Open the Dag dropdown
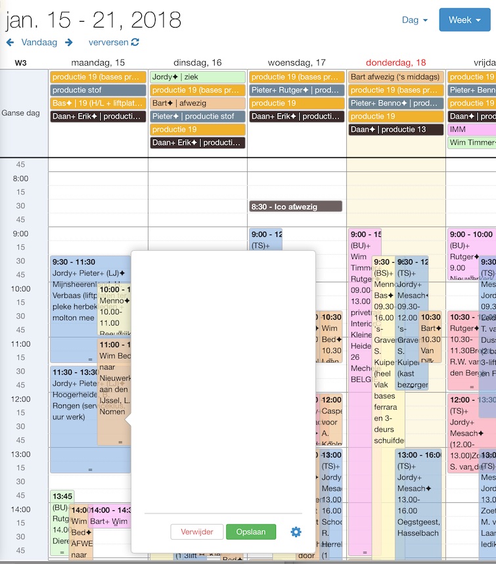 [415, 20]
